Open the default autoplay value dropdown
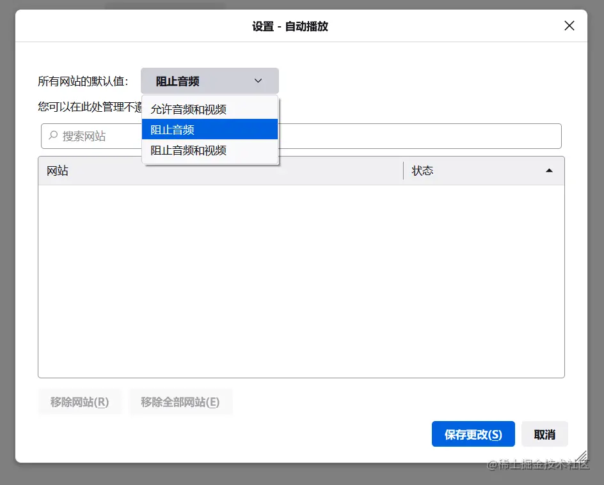Screen dimensions: 604x485 (210, 81)
